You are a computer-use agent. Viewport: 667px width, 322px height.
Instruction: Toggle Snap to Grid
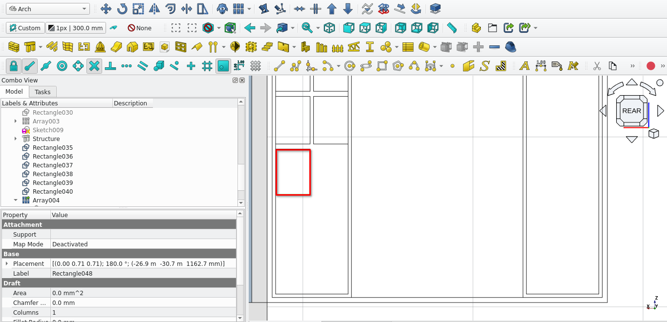pyautogui.click(x=207, y=66)
